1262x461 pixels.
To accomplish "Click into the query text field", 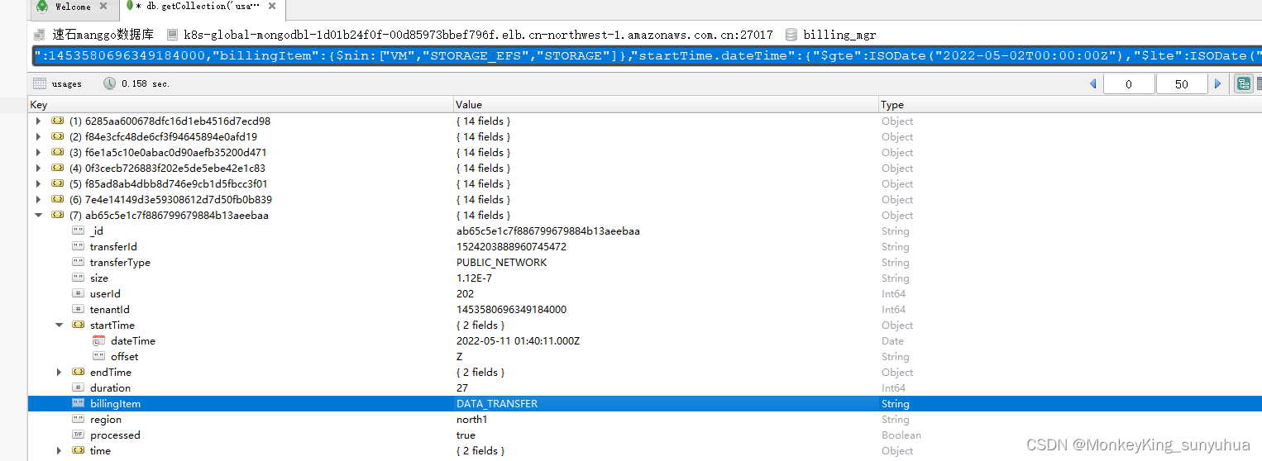I will tap(647, 56).
